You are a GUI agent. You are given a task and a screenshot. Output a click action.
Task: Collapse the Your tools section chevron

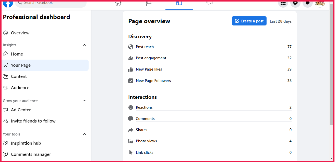point(85,134)
